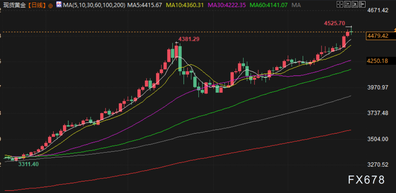This screenshot has width=396, height=193.
Task: Click the 3311.40 low price label
Action: click(x=28, y=164)
